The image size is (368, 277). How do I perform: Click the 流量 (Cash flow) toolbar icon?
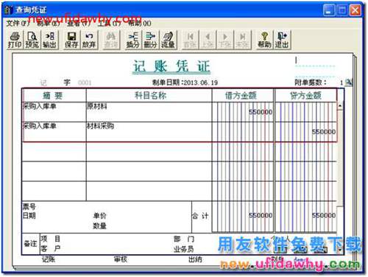click(x=168, y=40)
